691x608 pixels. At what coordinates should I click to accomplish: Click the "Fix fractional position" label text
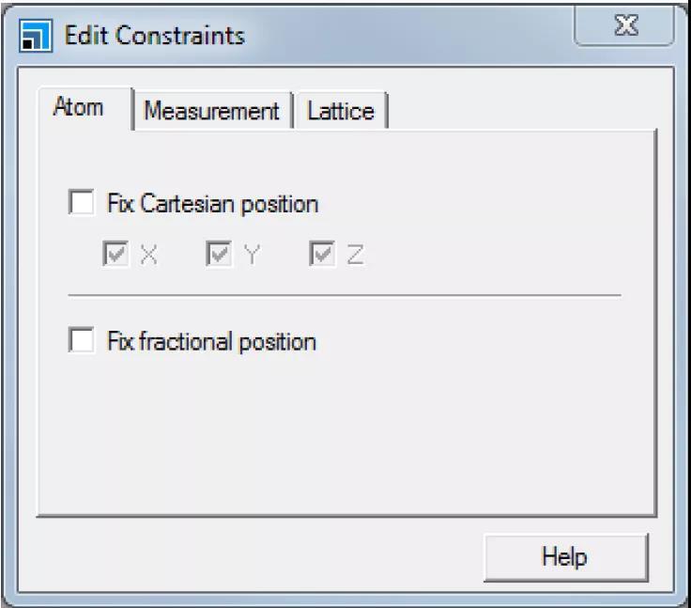click(211, 340)
